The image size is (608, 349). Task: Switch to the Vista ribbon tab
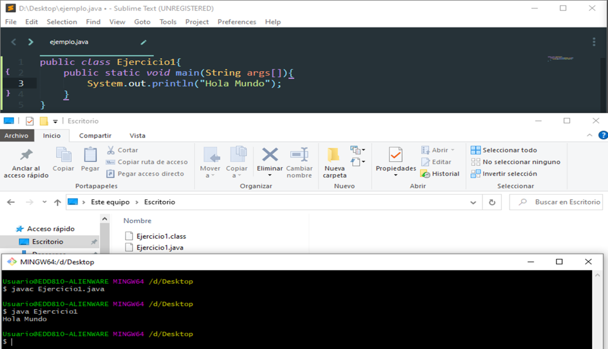point(137,135)
